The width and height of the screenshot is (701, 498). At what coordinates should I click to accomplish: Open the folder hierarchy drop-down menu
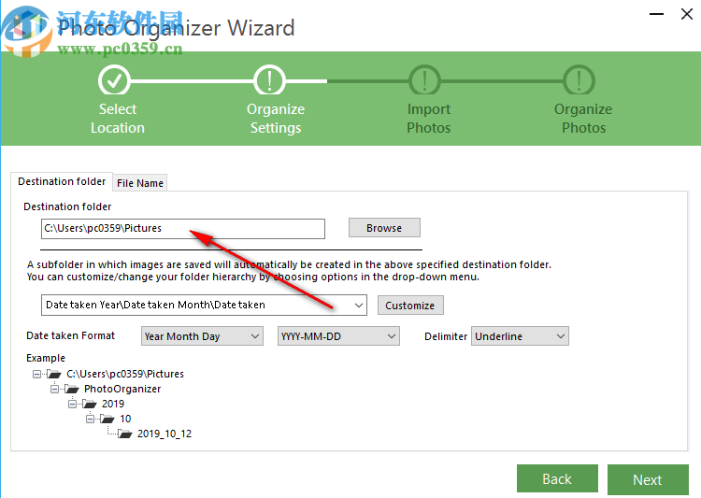(359, 306)
